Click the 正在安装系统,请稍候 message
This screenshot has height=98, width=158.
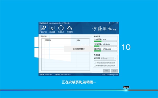click(79, 82)
